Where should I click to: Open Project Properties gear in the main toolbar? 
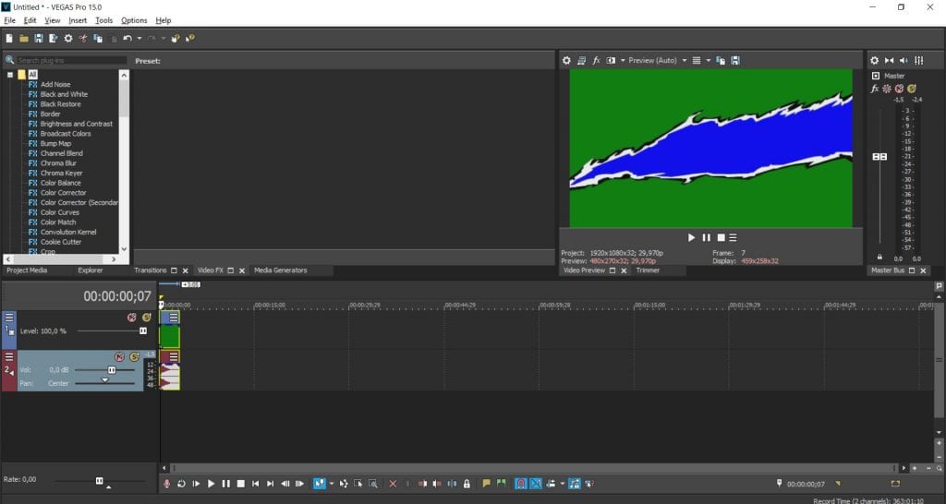tap(67, 39)
